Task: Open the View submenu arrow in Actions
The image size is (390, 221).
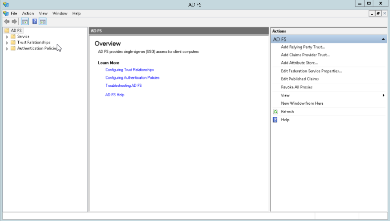Action: pos(383,95)
